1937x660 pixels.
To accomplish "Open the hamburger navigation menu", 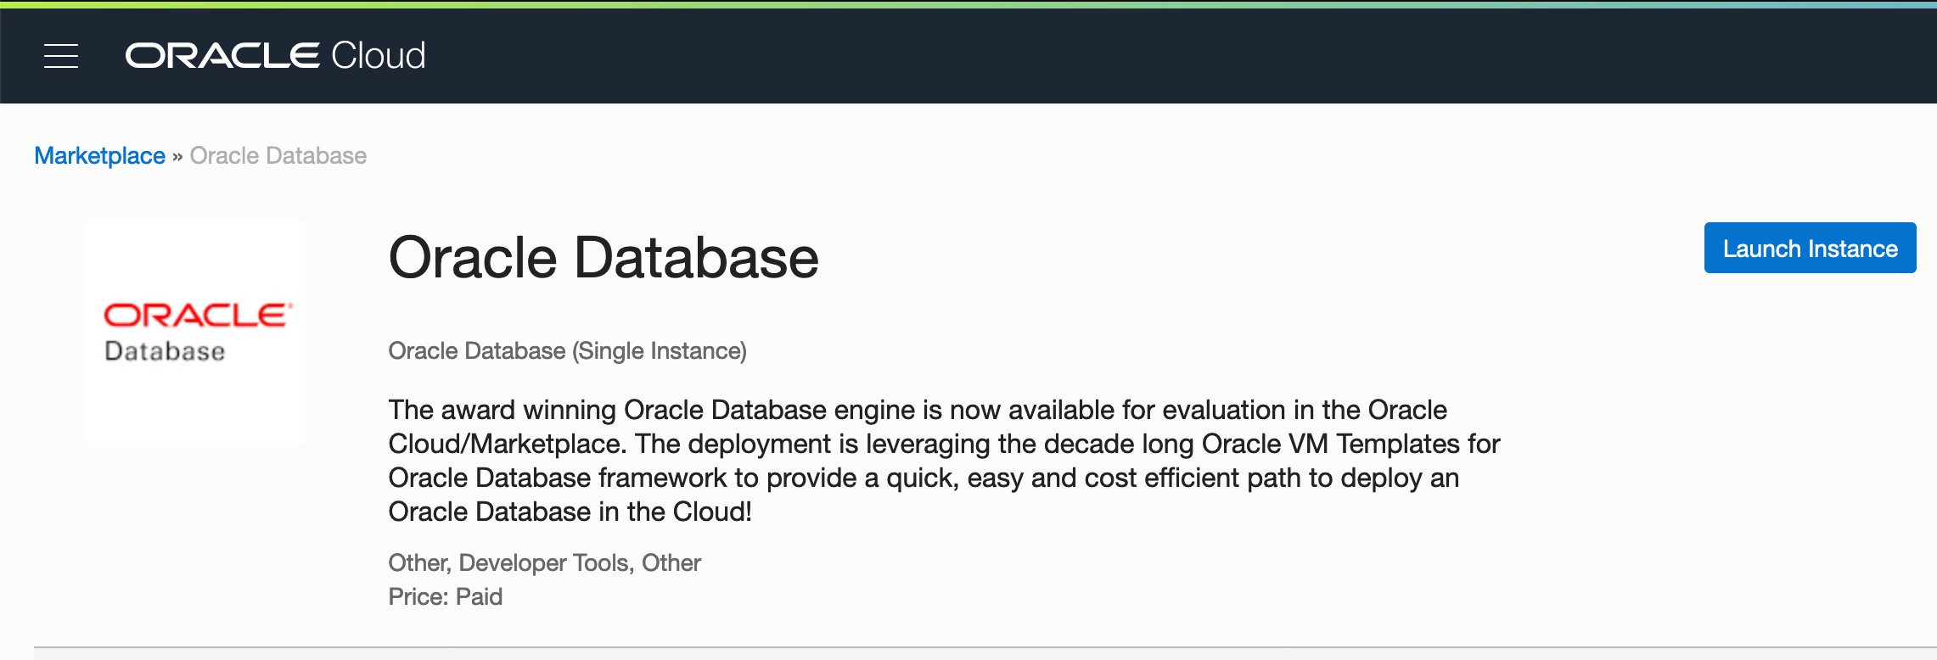I will pos(61,56).
